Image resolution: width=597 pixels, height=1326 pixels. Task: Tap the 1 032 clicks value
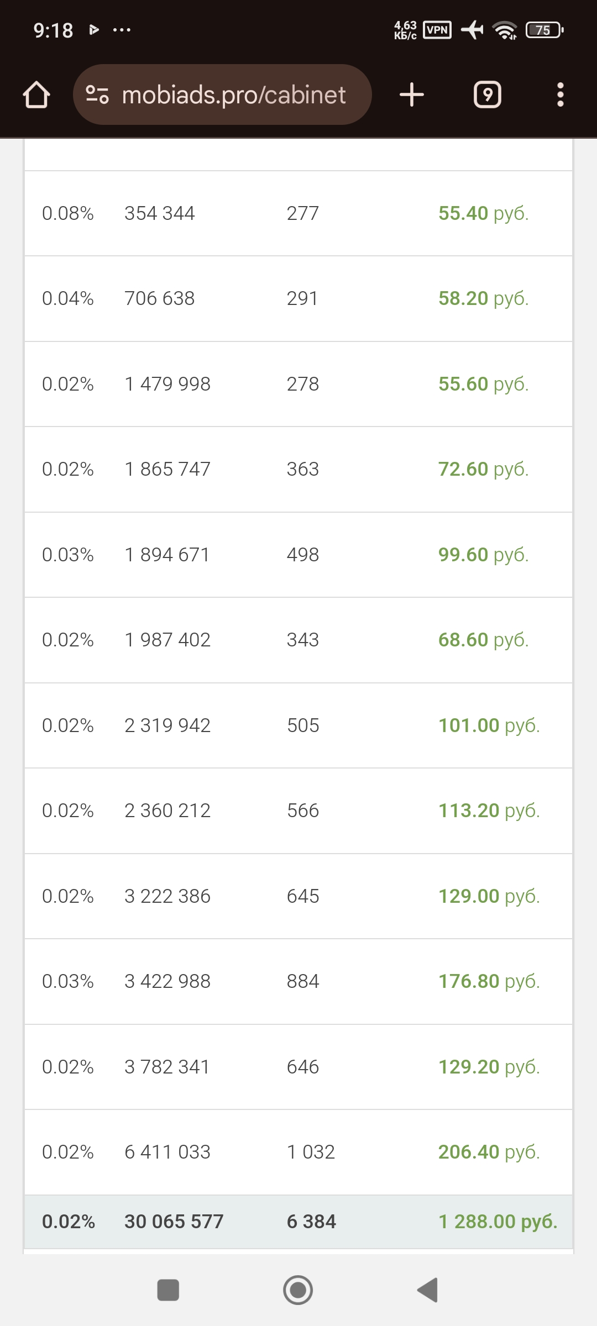tap(311, 1152)
